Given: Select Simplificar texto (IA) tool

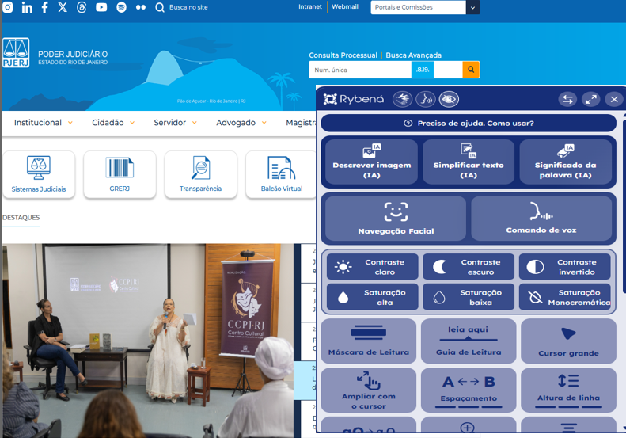Looking at the screenshot, I should pos(469,162).
